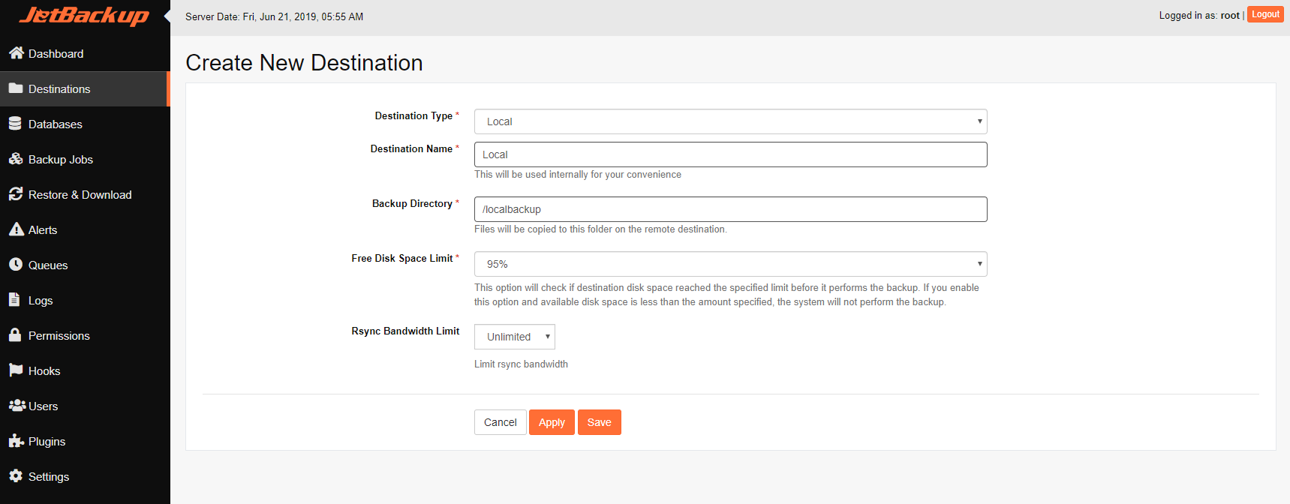The width and height of the screenshot is (1290, 504).
Task: Navigate to Restore & Download
Action: tap(85, 194)
